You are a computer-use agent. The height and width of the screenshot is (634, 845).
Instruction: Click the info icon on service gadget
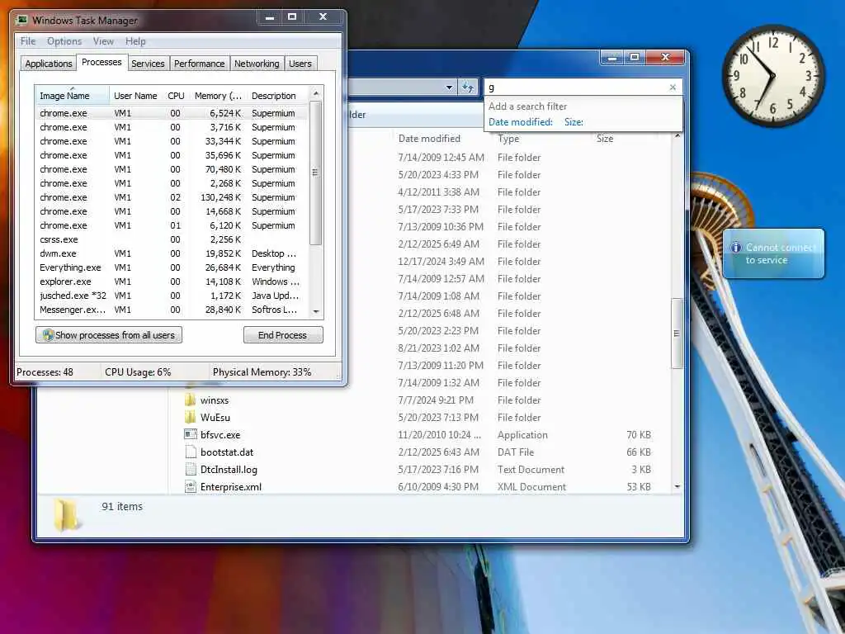coord(735,248)
